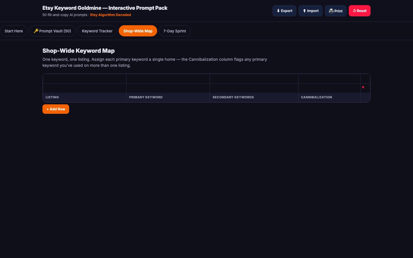Open the Import option

[x=311, y=11]
